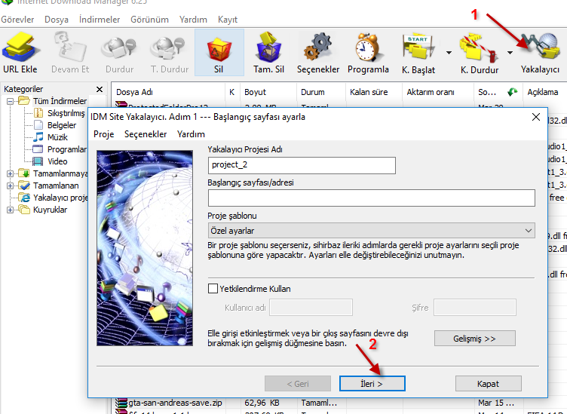Click the Şifre password field
The image size is (567, 414).
(475, 308)
